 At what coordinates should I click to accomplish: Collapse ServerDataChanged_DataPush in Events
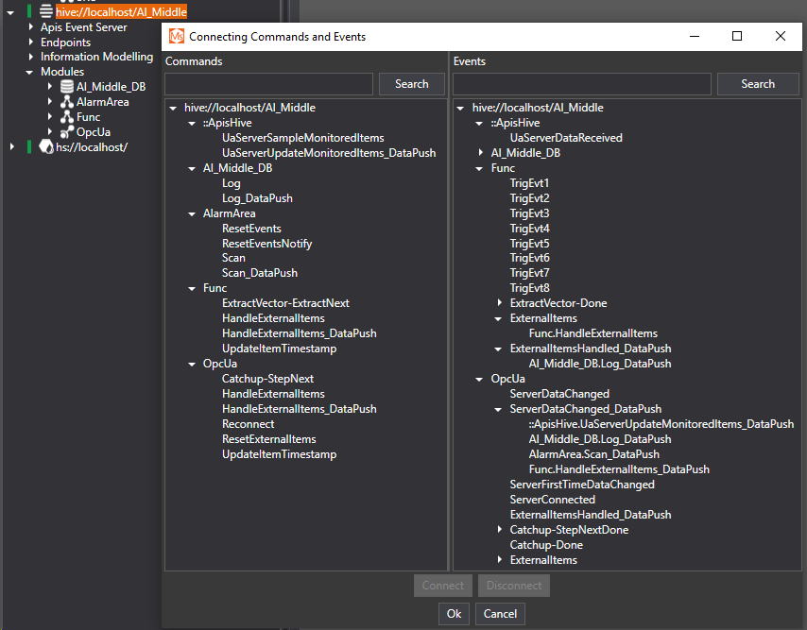[x=500, y=410]
